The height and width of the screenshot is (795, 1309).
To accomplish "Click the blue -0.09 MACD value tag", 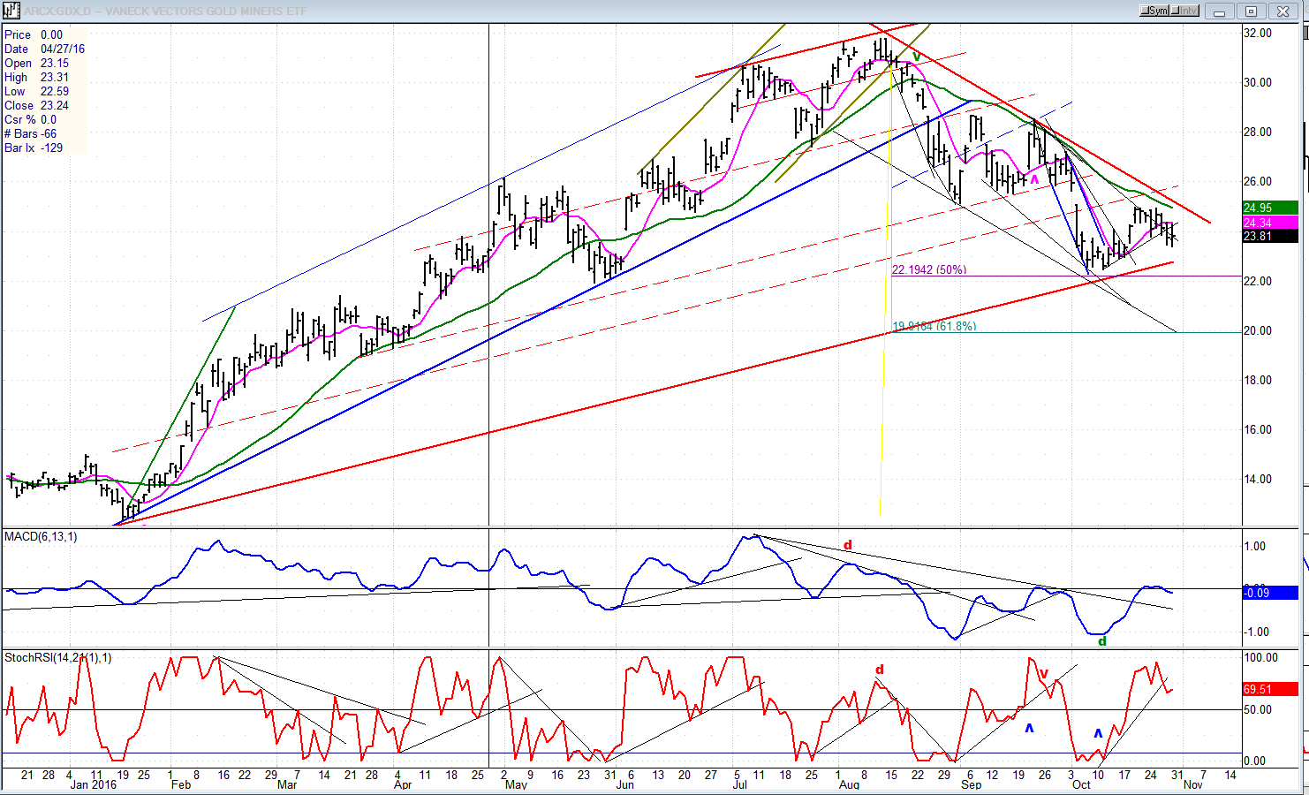I will (x=1270, y=593).
